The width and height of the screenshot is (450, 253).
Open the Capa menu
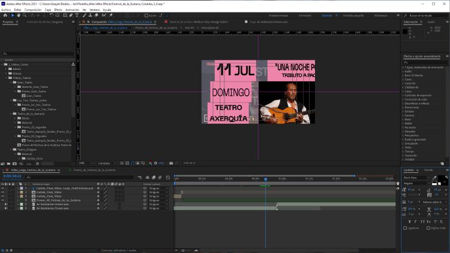[x=48, y=10]
